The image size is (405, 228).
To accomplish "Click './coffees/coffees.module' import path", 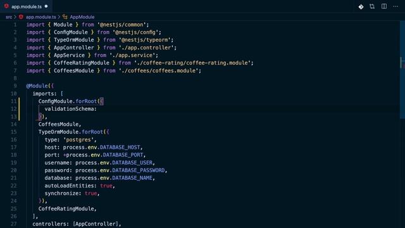I will click(x=158, y=71).
